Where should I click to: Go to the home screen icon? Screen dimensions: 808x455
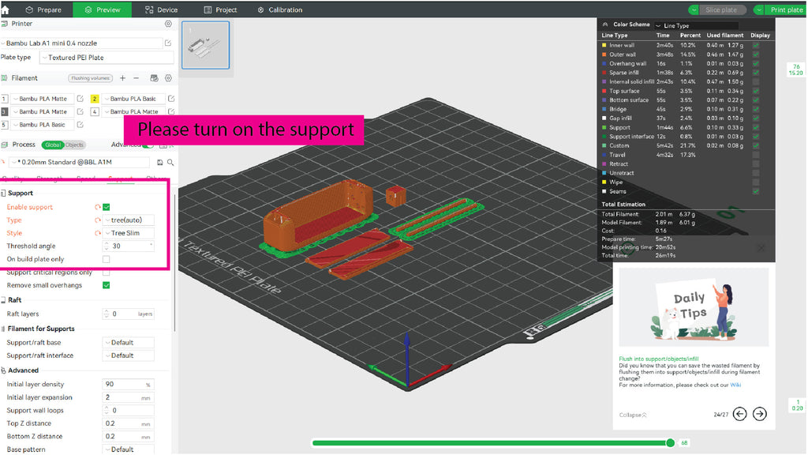(x=6, y=9)
